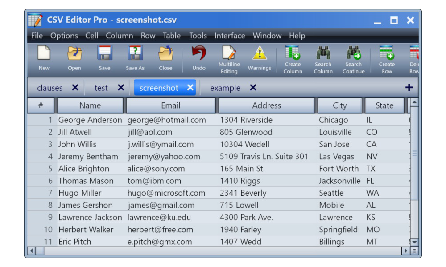Screen dimensions: 446x267
Task: Open the Table menu
Action: (172, 36)
